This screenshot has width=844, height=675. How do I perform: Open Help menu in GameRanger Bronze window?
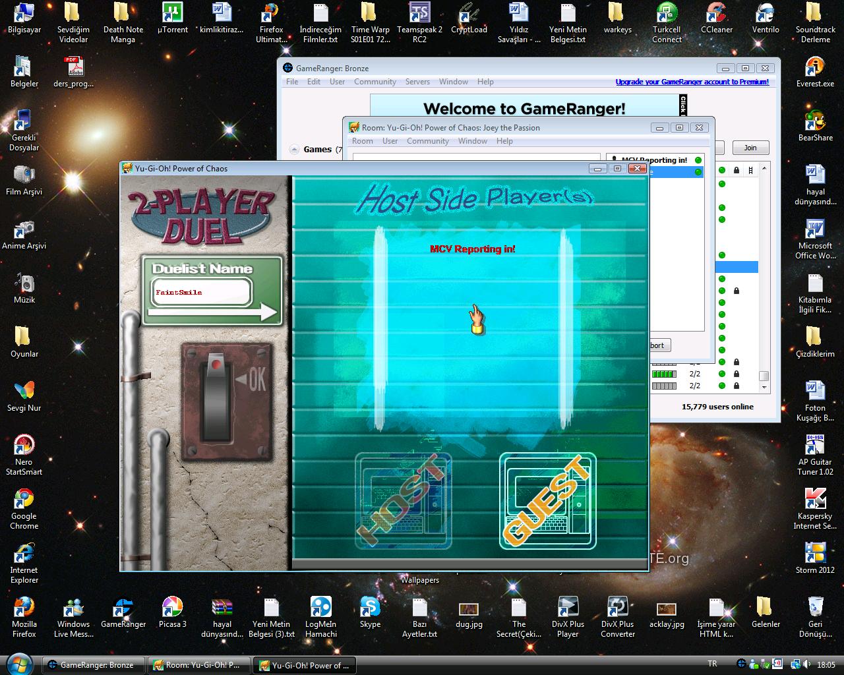tap(485, 82)
